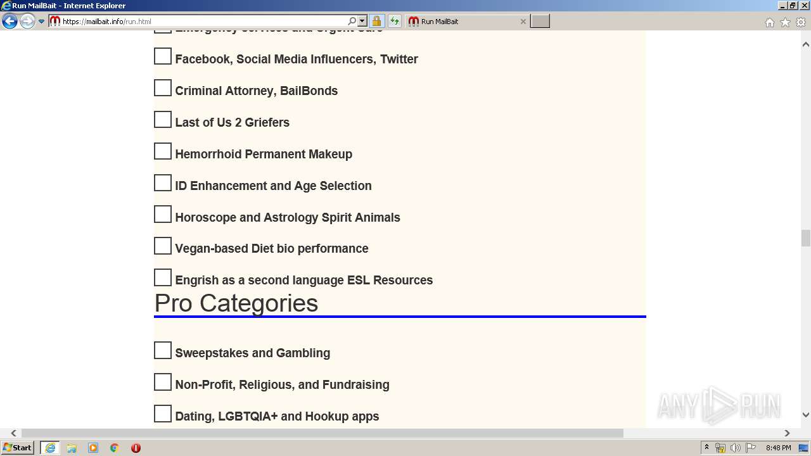811x456 pixels.
Task: Click the horizontal scrollbar right arrow
Action: tap(787, 433)
